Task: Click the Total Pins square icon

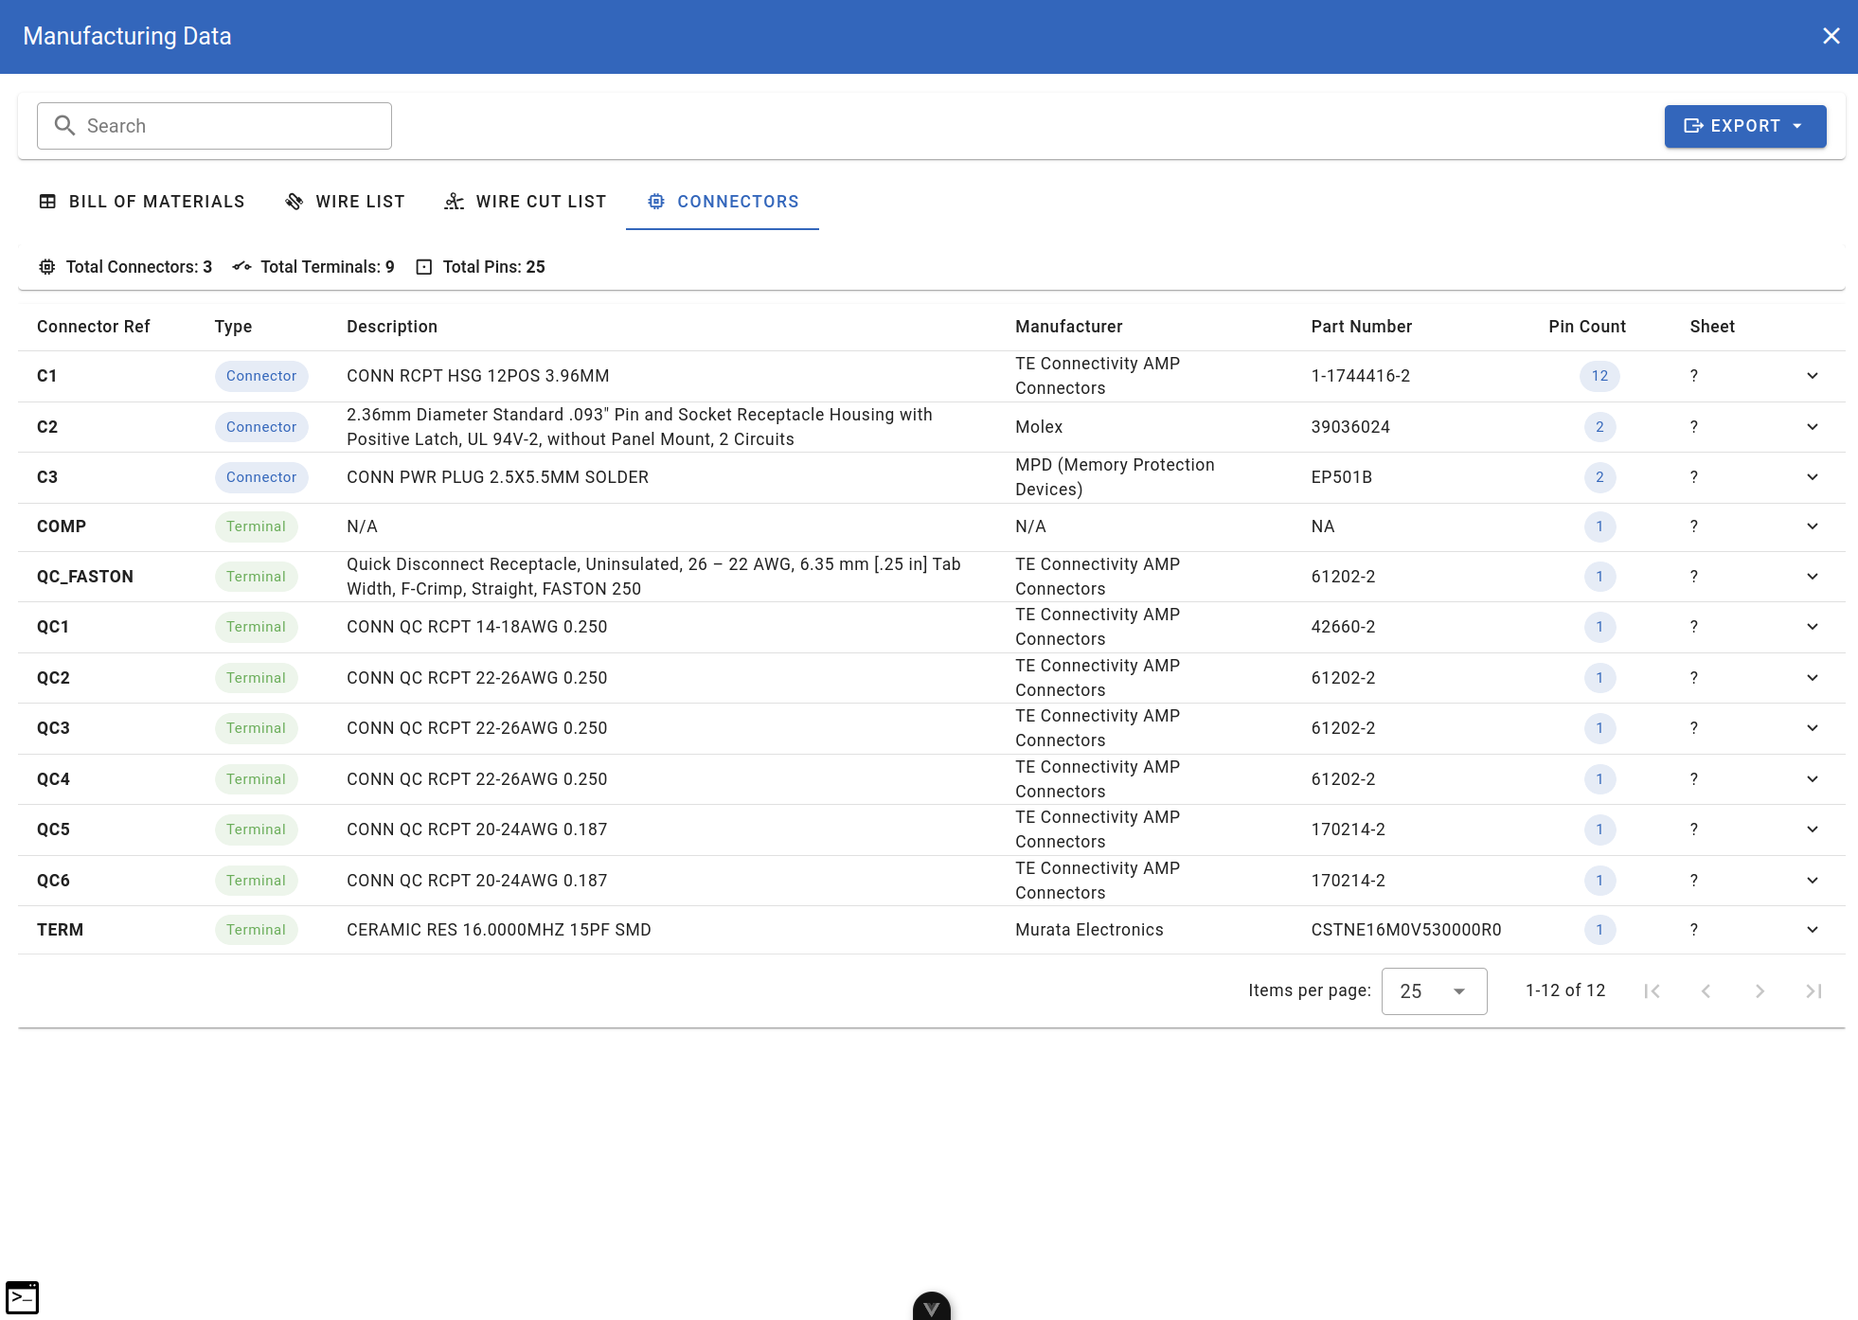Action: tap(424, 267)
